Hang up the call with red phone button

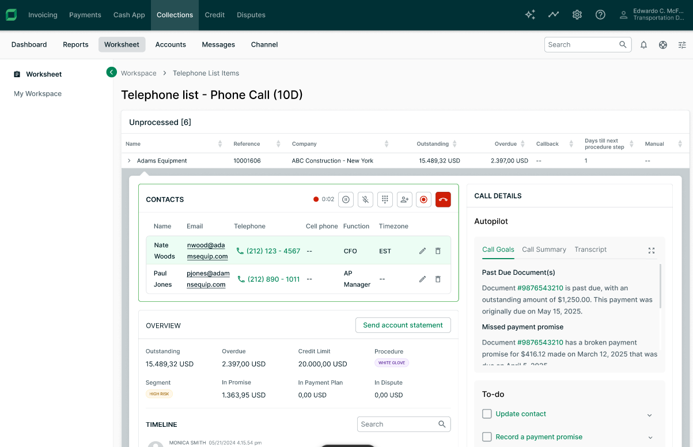coord(443,199)
